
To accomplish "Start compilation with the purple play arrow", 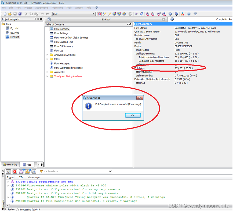I will 136,14.
